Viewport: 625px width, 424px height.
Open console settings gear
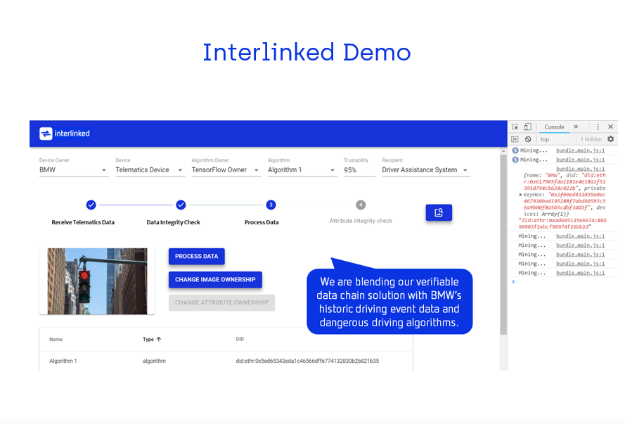coord(610,139)
